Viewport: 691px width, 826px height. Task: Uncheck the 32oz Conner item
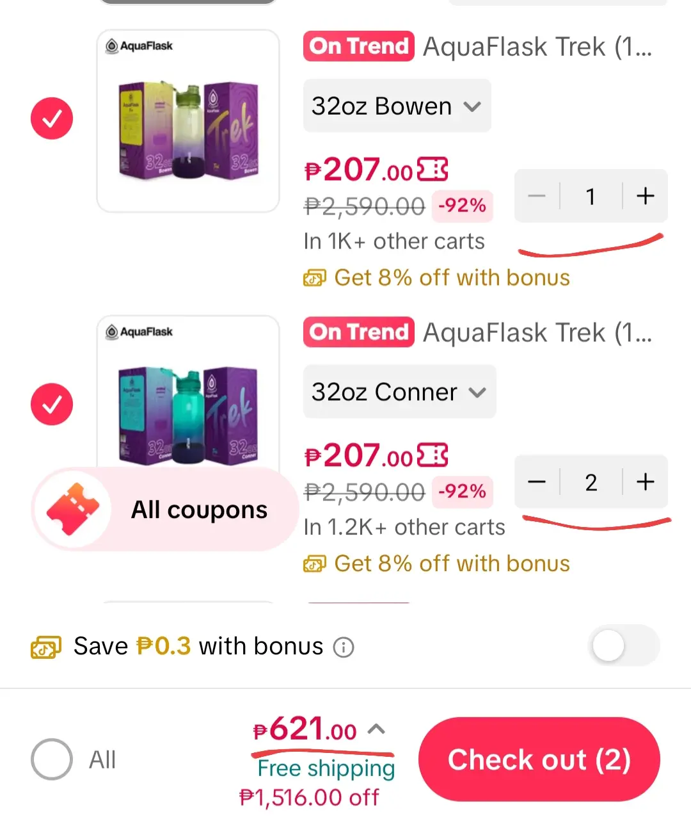point(52,404)
